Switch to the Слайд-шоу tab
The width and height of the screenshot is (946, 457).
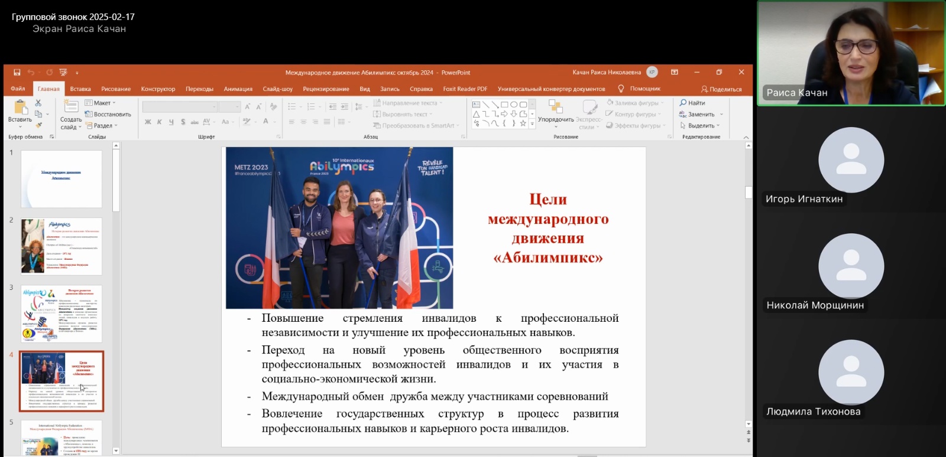coord(278,89)
